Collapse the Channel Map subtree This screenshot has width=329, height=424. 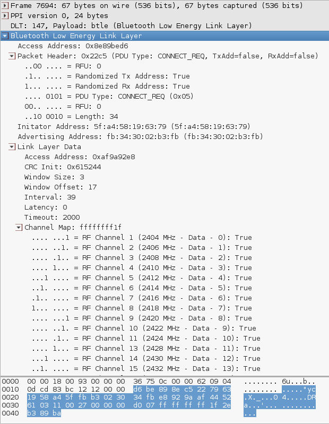pyautogui.click(x=19, y=228)
